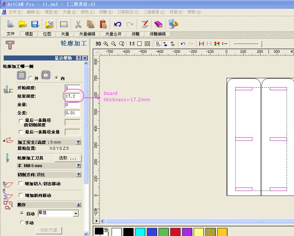
Task: Save using the blue floppy disk icon
Action: (35, 24)
